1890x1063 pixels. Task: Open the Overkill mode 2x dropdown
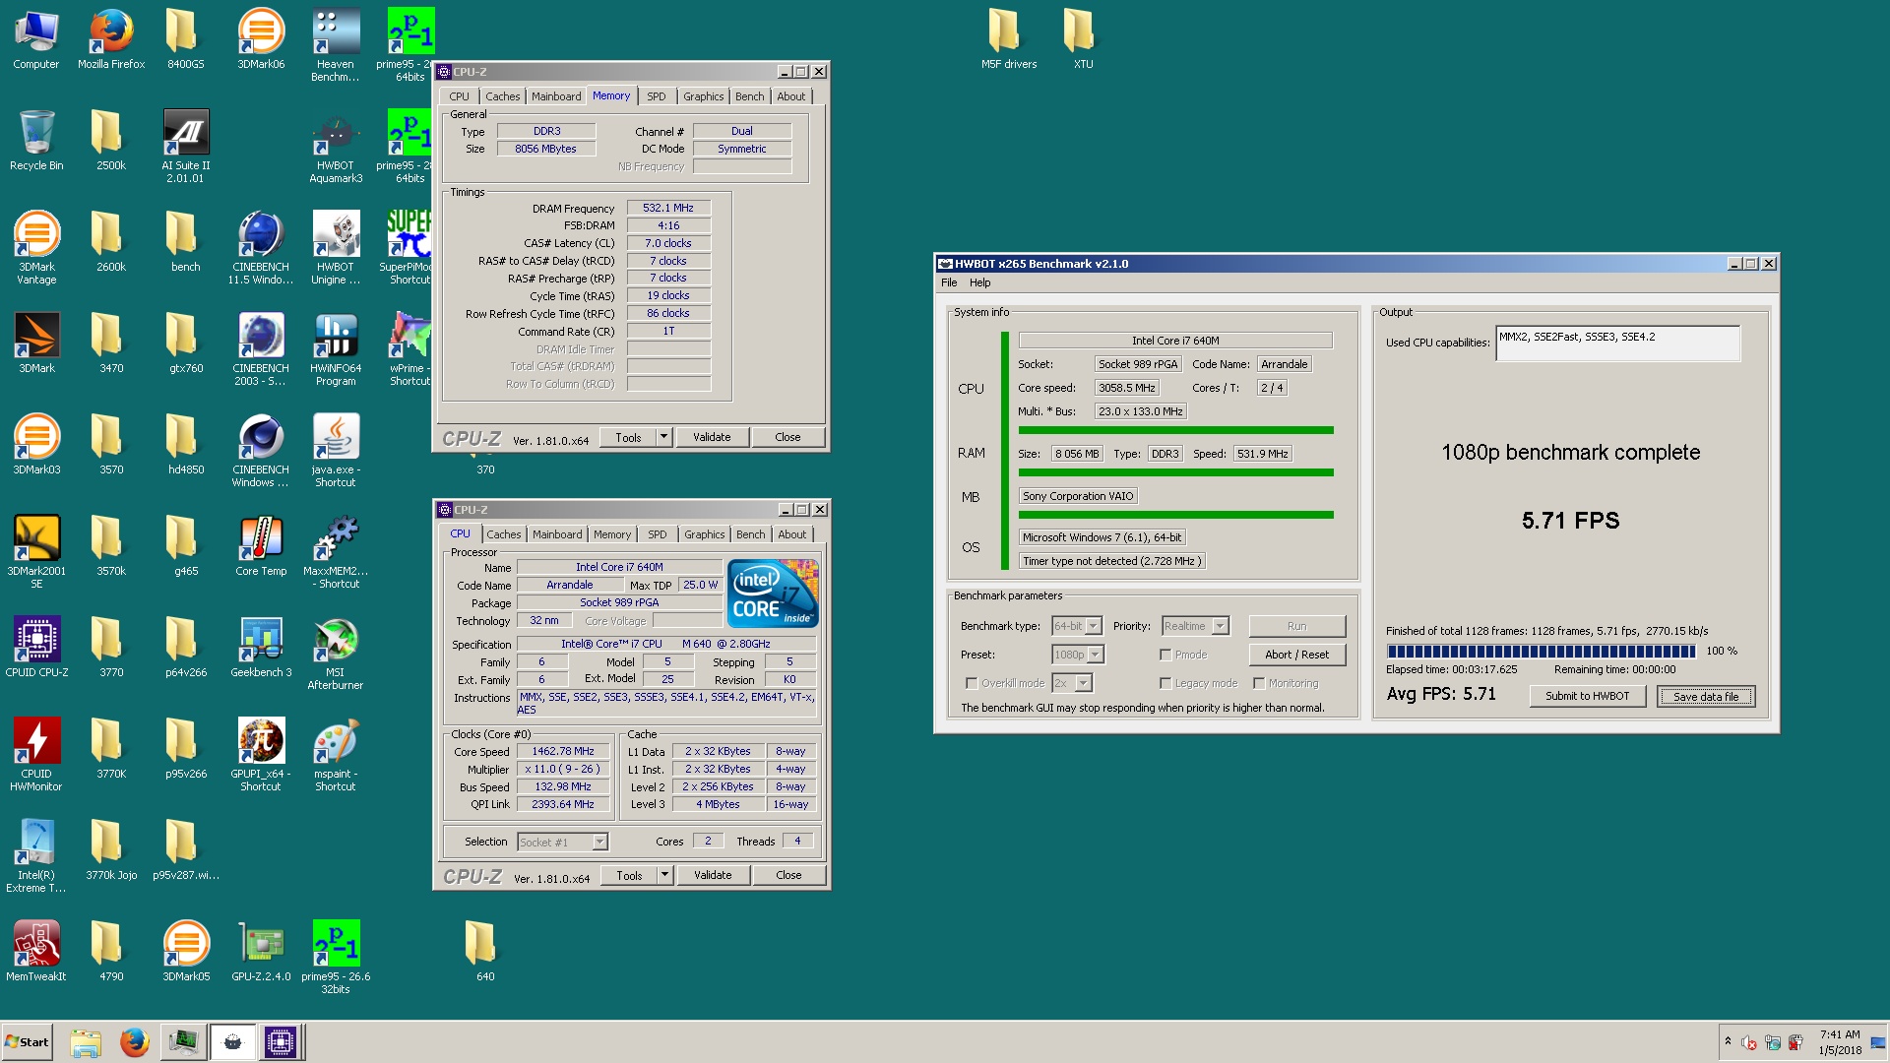tap(1084, 683)
